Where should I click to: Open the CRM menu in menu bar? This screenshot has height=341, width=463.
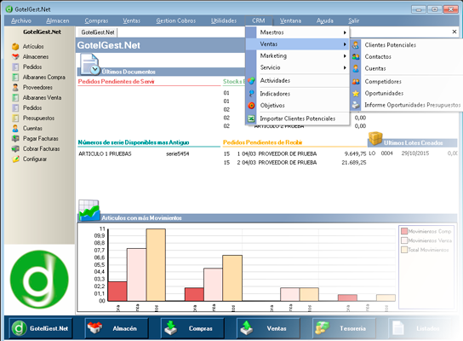point(259,20)
